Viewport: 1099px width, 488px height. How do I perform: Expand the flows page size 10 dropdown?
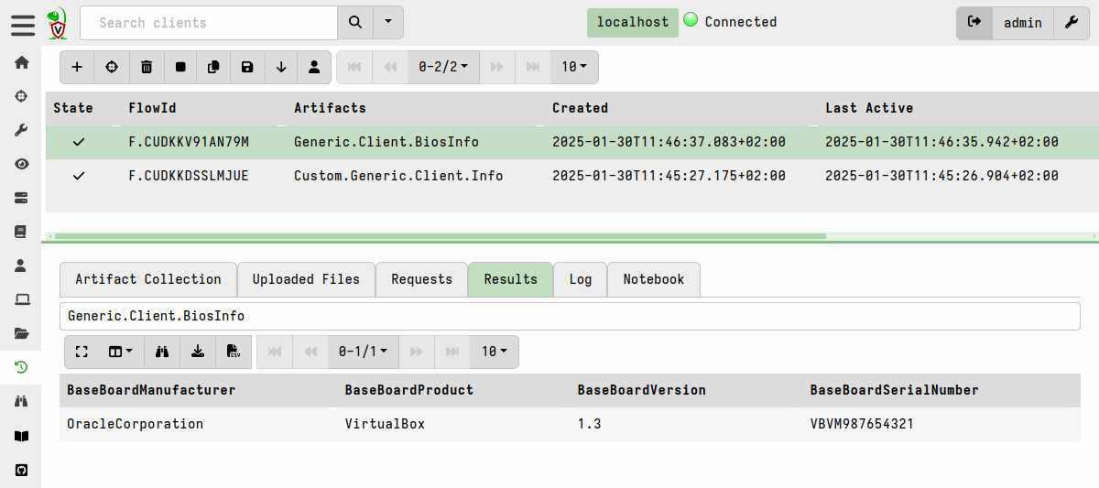[574, 67]
